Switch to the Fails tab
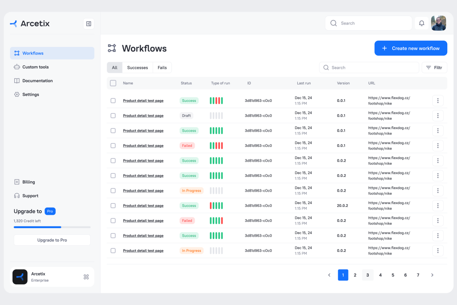 (162, 67)
